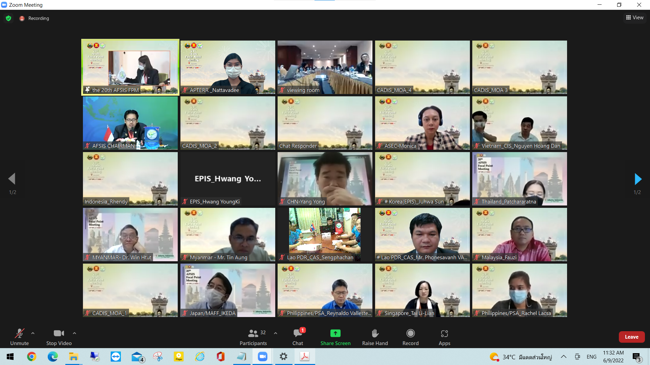Go to previous gallery page arrow
Screen dimensions: 650x365
tap(12, 179)
